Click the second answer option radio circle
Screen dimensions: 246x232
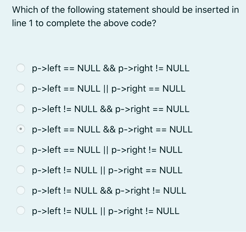[x=21, y=88]
